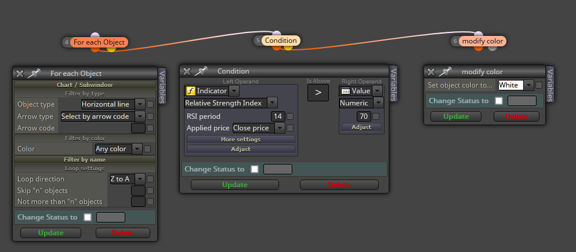Pin the modify color panel
Screen dimensions: 576x252
coord(445,71)
